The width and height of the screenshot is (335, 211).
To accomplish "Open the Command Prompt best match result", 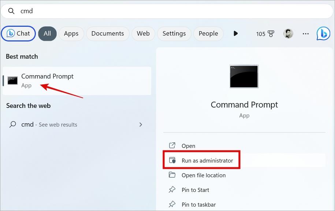I will point(77,81).
